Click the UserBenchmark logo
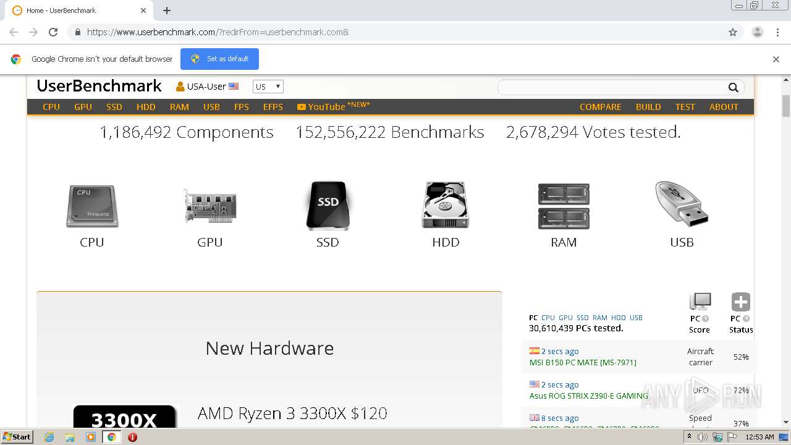The image size is (791, 445). [x=99, y=86]
